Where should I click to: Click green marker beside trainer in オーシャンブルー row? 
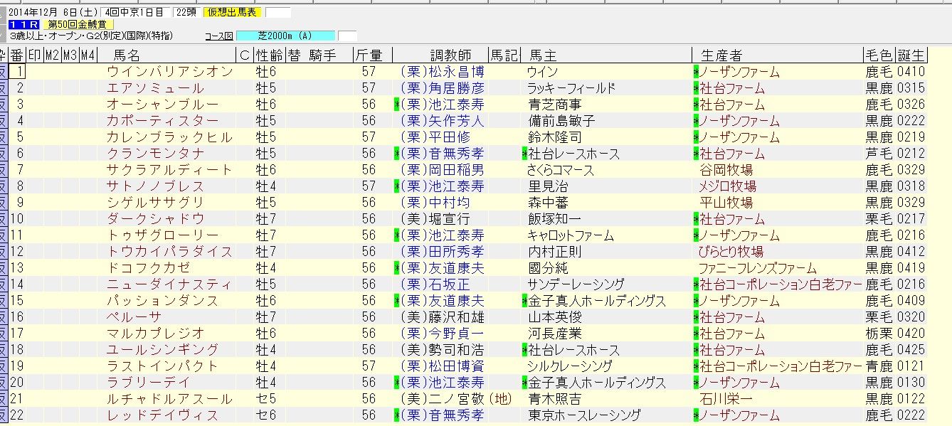pos(396,105)
